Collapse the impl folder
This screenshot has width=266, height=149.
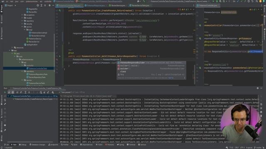(x=25, y=30)
